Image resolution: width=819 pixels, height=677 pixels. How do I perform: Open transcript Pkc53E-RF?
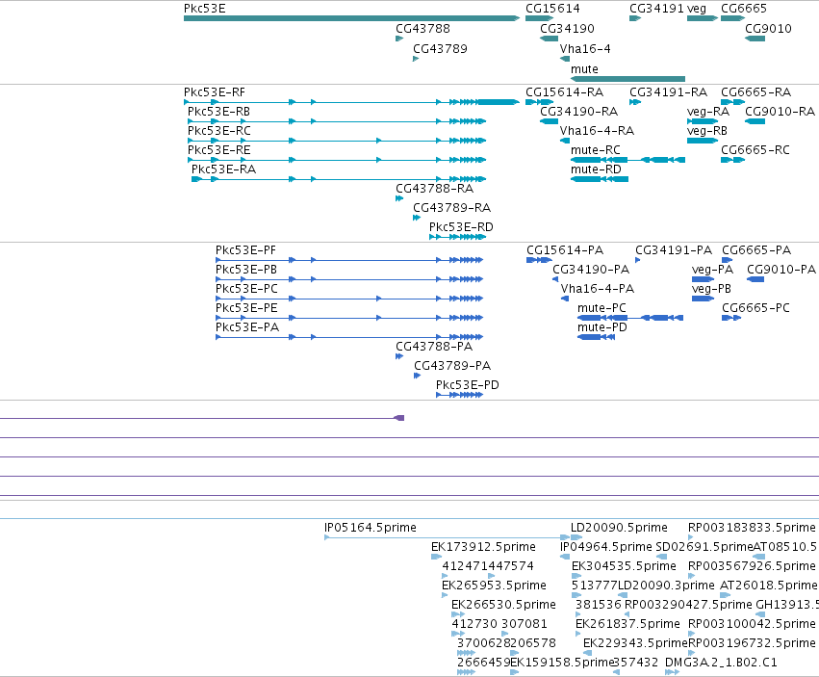[215, 92]
